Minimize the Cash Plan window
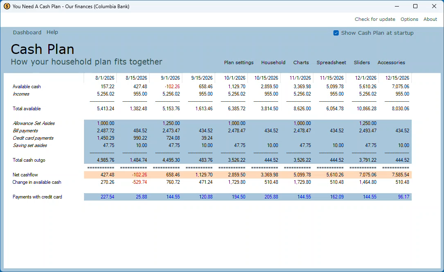Screen dimensions: 444x272 [397, 6]
